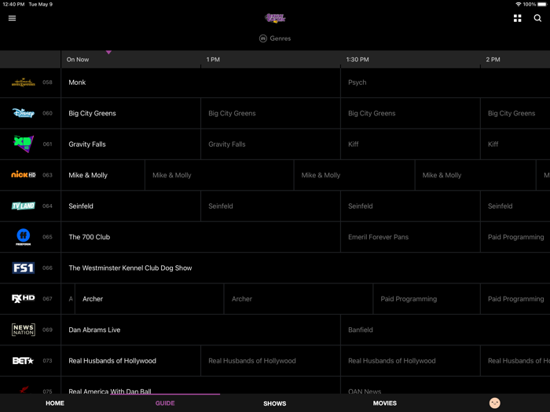Open The Westminster Kennel Club Dog Show
Viewport: 550px width, 412px height.
[x=306, y=268]
